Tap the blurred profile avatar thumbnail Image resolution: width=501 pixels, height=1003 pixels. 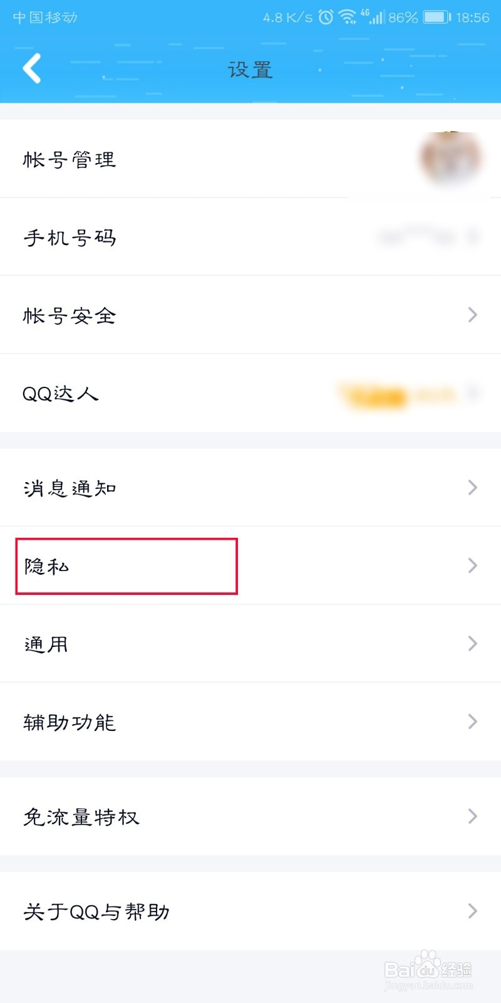(x=451, y=158)
